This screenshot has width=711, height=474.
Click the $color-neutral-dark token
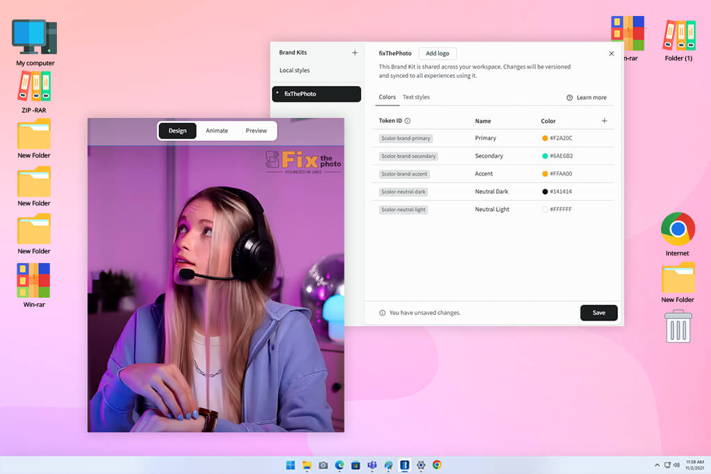[403, 192]
